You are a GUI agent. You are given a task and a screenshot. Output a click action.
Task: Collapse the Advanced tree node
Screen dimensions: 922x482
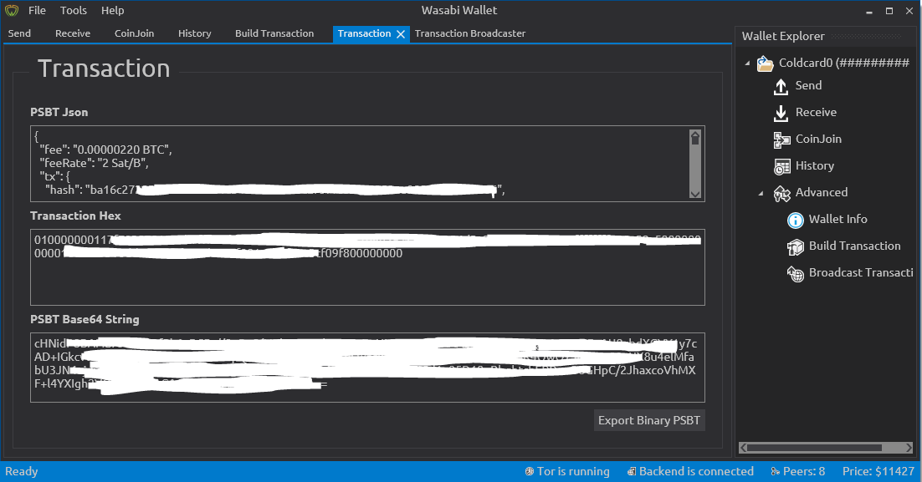click(x=761, y=193)
